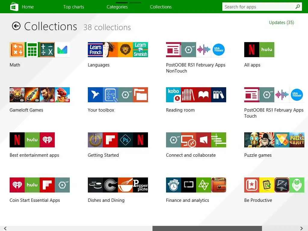The image size is (308, 231).
Task: Switch to Top charts
Action: point(74,7)
